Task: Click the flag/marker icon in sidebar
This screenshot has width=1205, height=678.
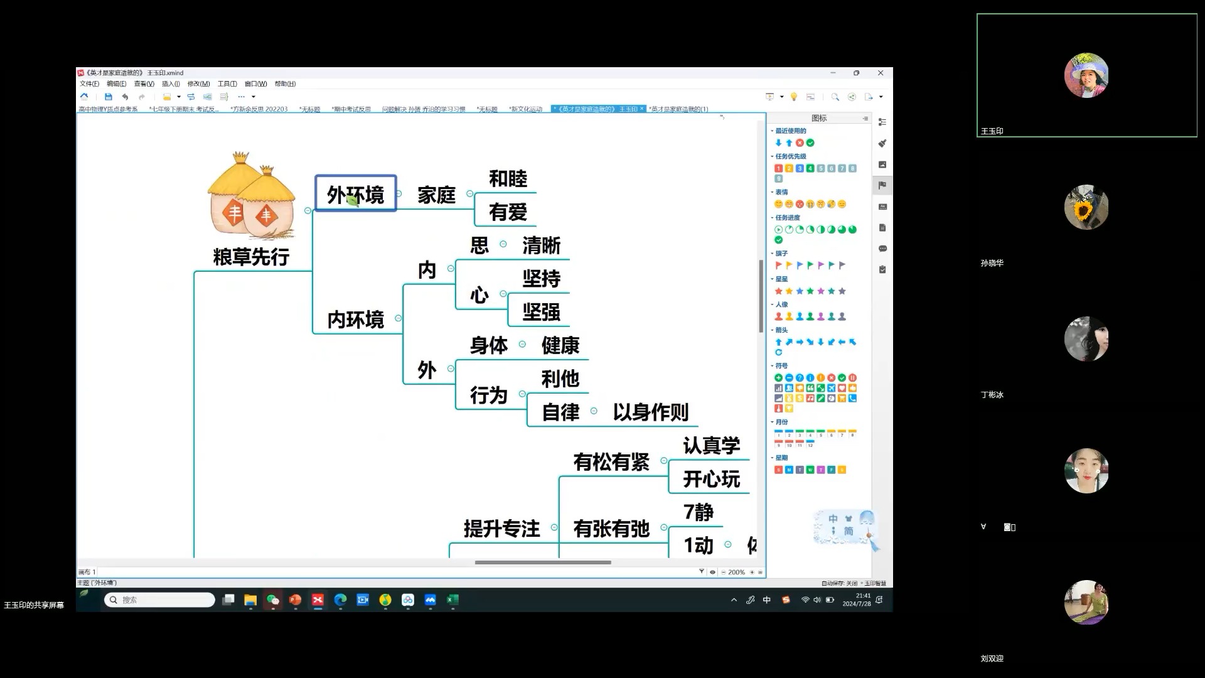Action: click(881, 185)
